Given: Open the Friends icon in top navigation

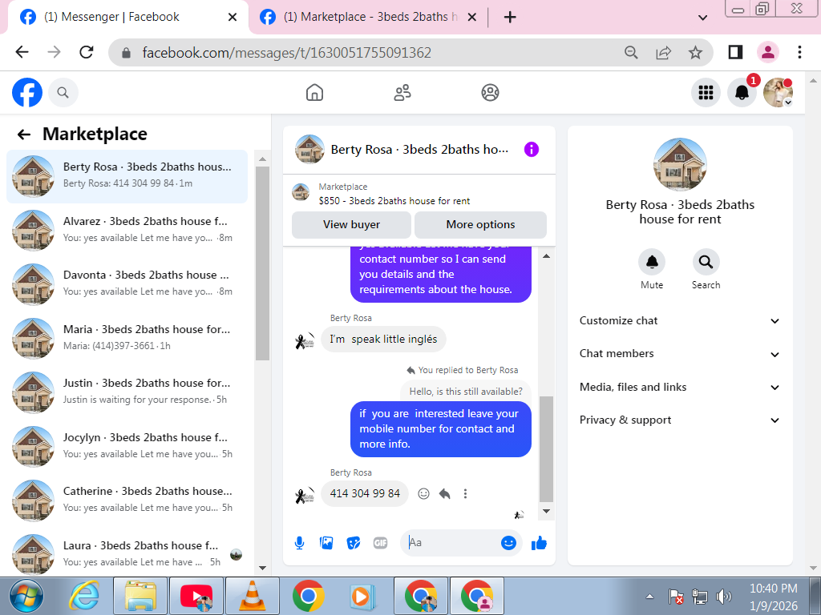Looking at the screenshot, I should tap(402, 93).
